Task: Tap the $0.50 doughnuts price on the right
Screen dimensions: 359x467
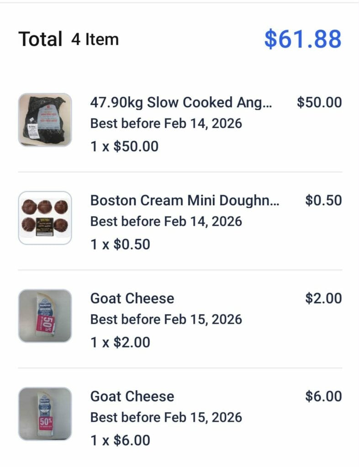Action: pos(323,200)
